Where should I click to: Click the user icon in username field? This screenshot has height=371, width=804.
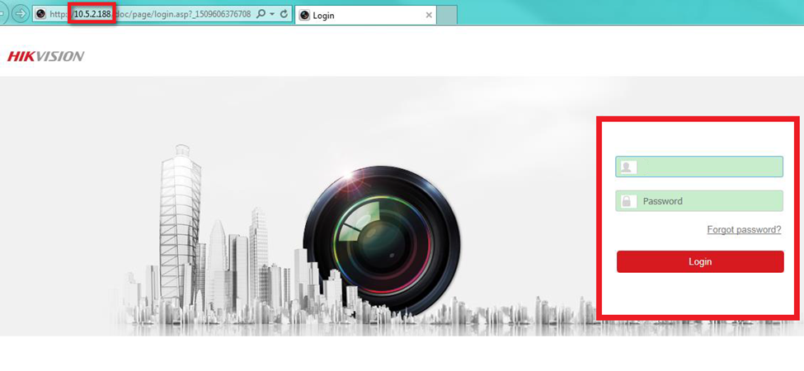(628, 167)
